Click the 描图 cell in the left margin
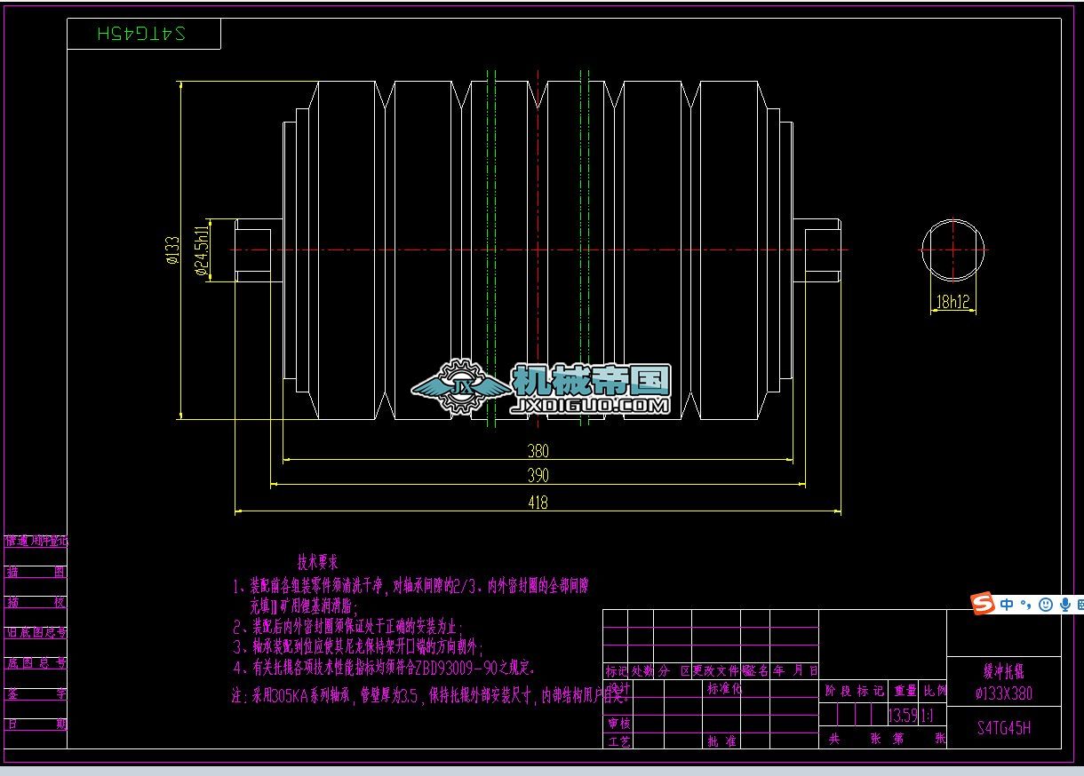This screenshot has height=776, width=1084. click(36, 571)
